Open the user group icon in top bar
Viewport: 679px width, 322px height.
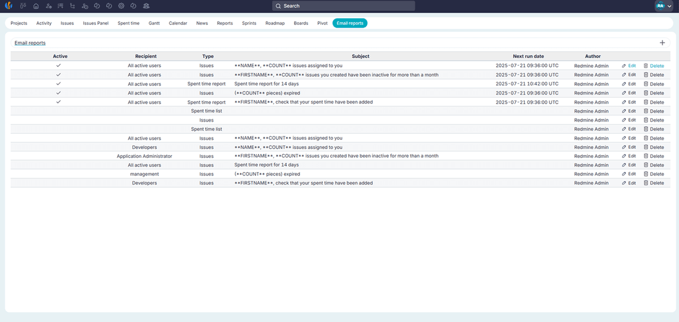point(147,6)
